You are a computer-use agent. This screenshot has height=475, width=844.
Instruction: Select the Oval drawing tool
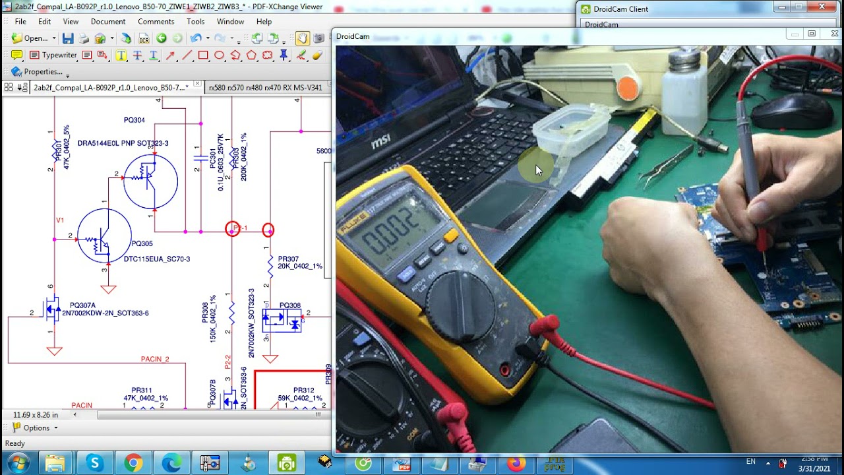(x=219, y=55)
